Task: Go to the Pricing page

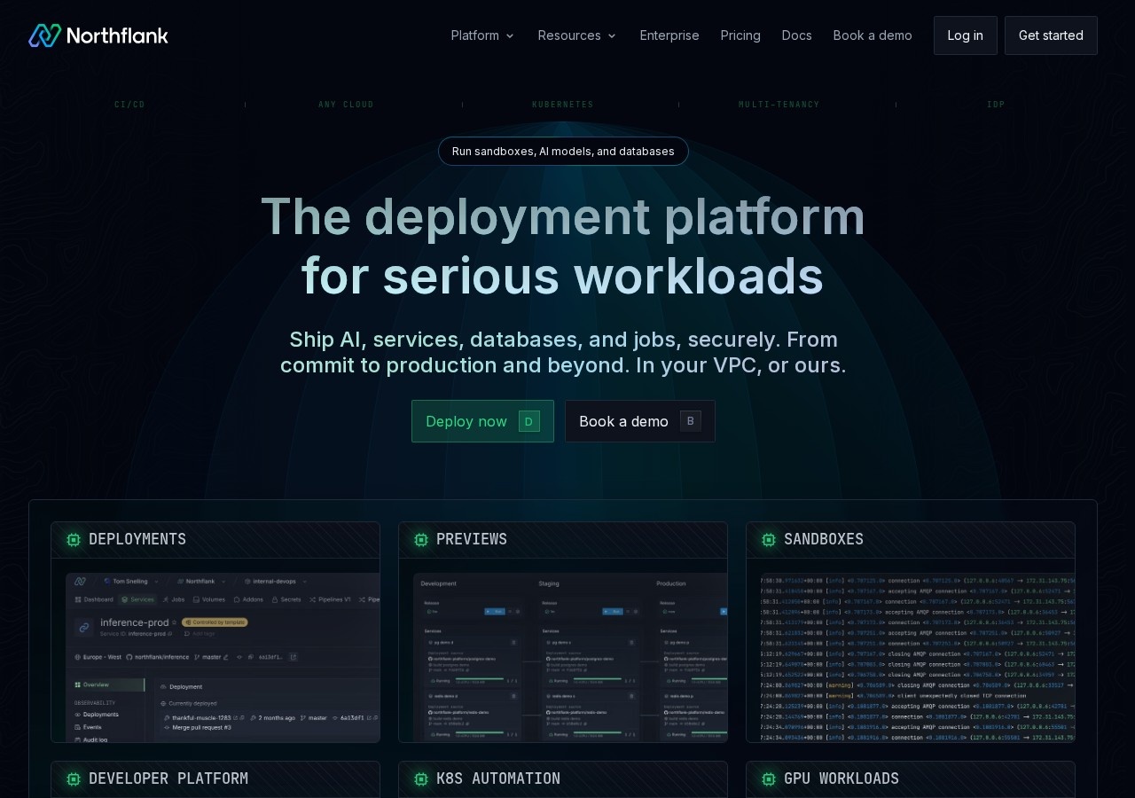Action: coord(740,35)
